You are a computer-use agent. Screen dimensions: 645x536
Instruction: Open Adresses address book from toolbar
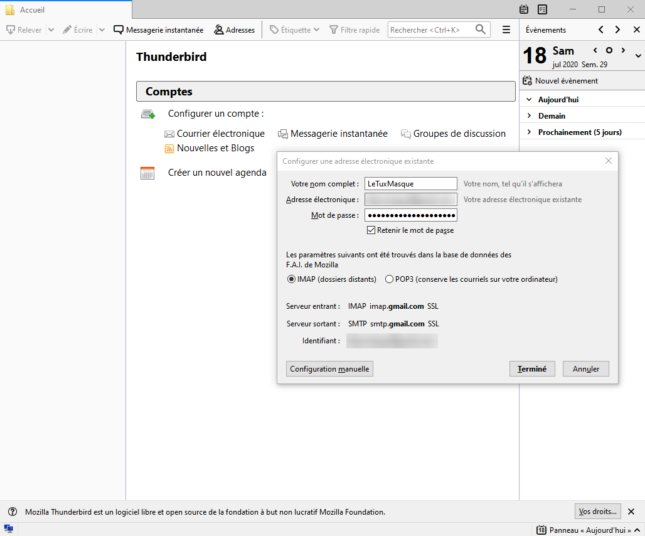(x=234, y=29)
